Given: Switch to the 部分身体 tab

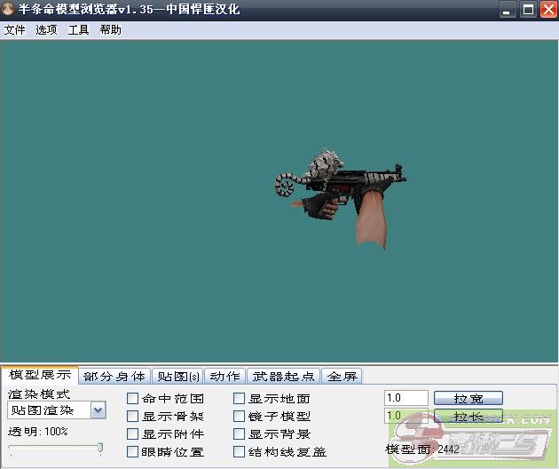Looking at the screenshot, I should [114, 377].
